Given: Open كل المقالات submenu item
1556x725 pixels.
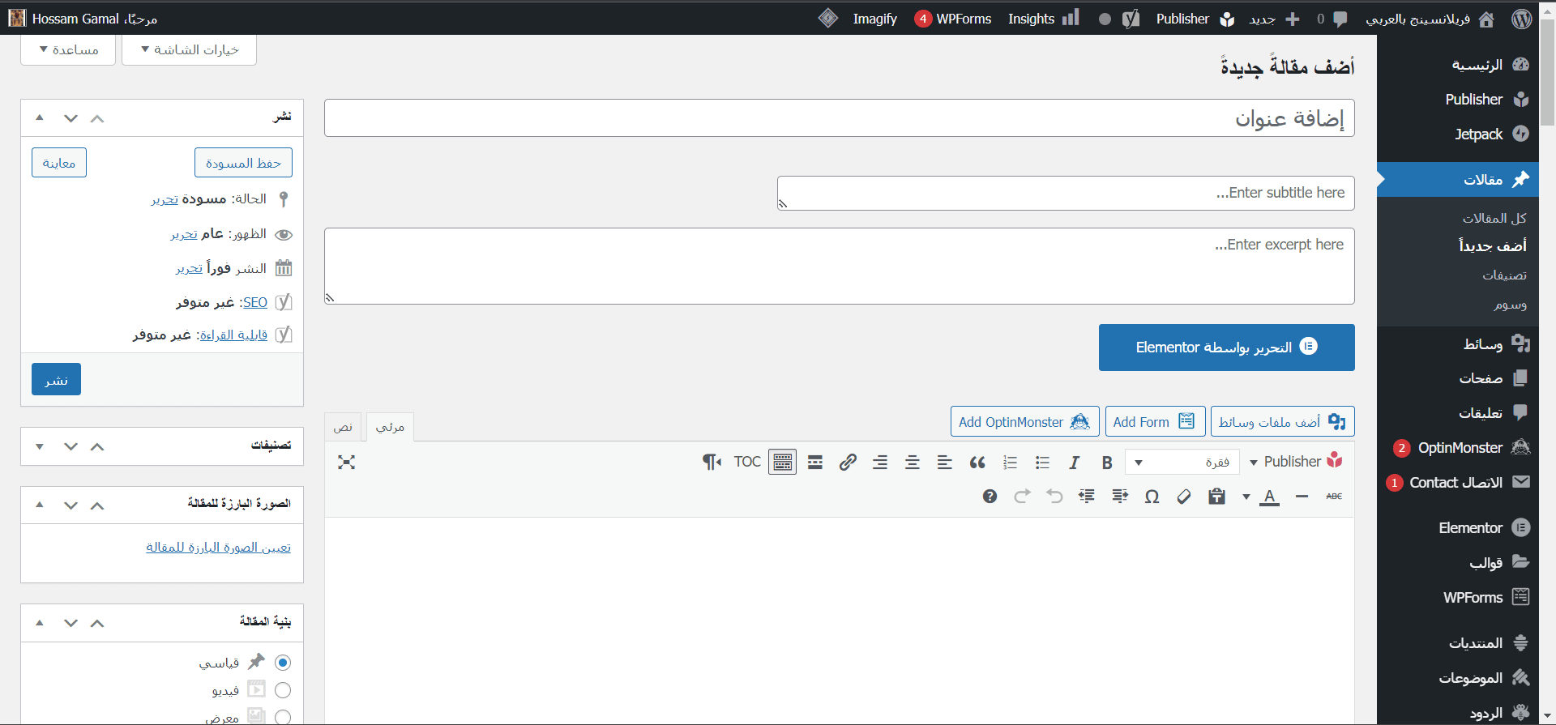Looking at the screenshot, I should click(1494, 218).
